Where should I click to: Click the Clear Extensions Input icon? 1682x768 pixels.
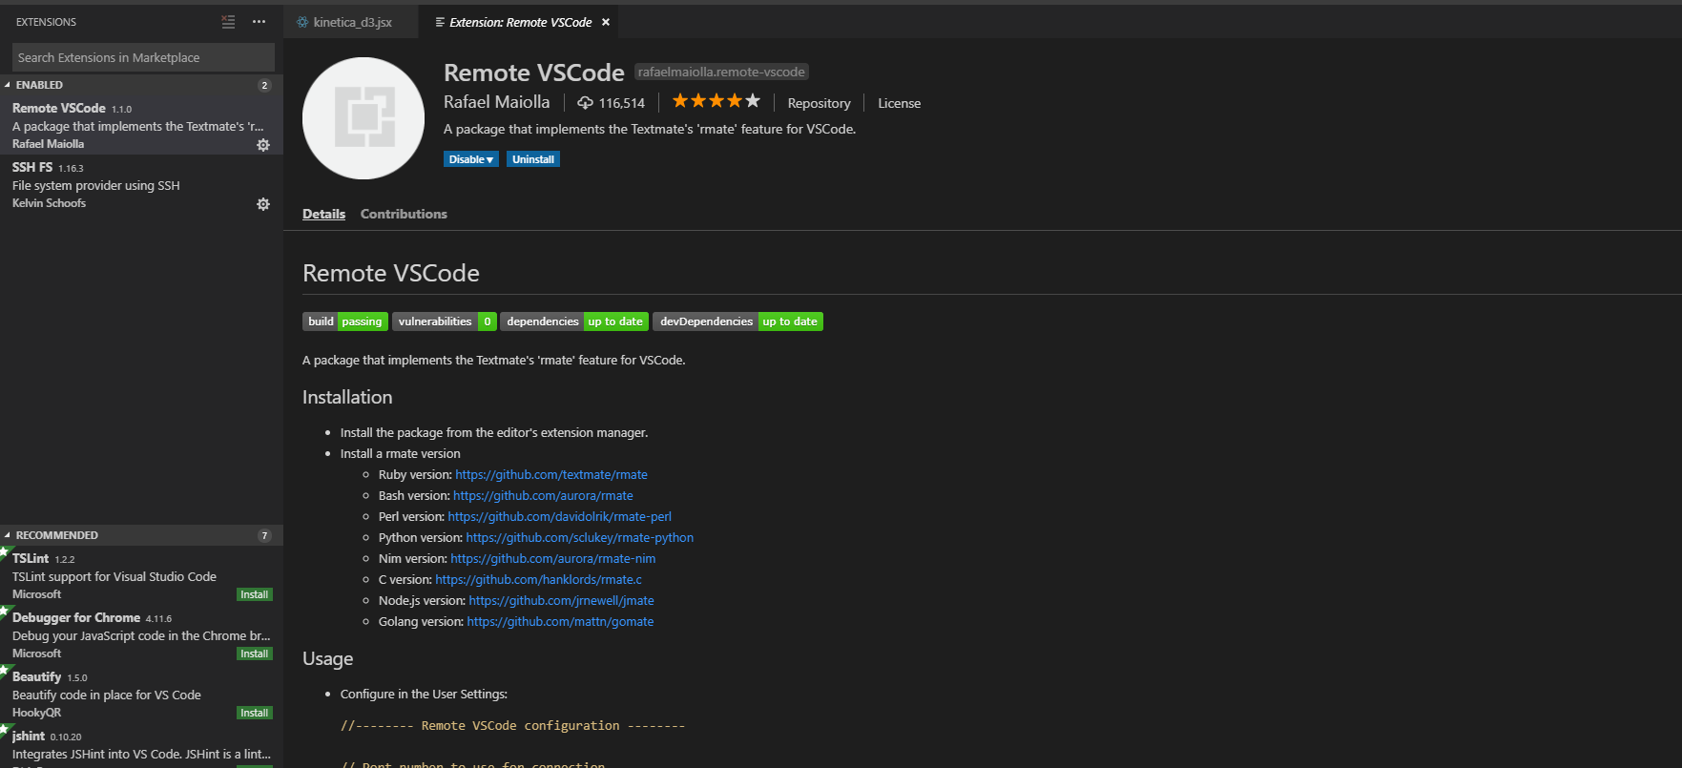228,22
